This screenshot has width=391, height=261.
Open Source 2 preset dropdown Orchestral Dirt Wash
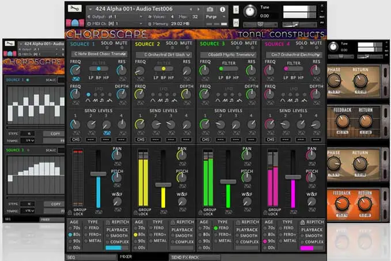click(164, 55)
